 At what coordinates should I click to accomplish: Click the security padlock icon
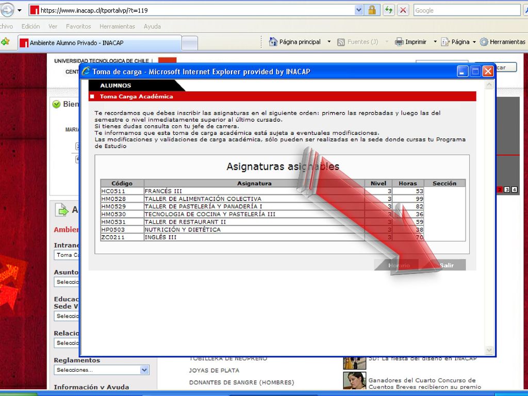(372, 10)
